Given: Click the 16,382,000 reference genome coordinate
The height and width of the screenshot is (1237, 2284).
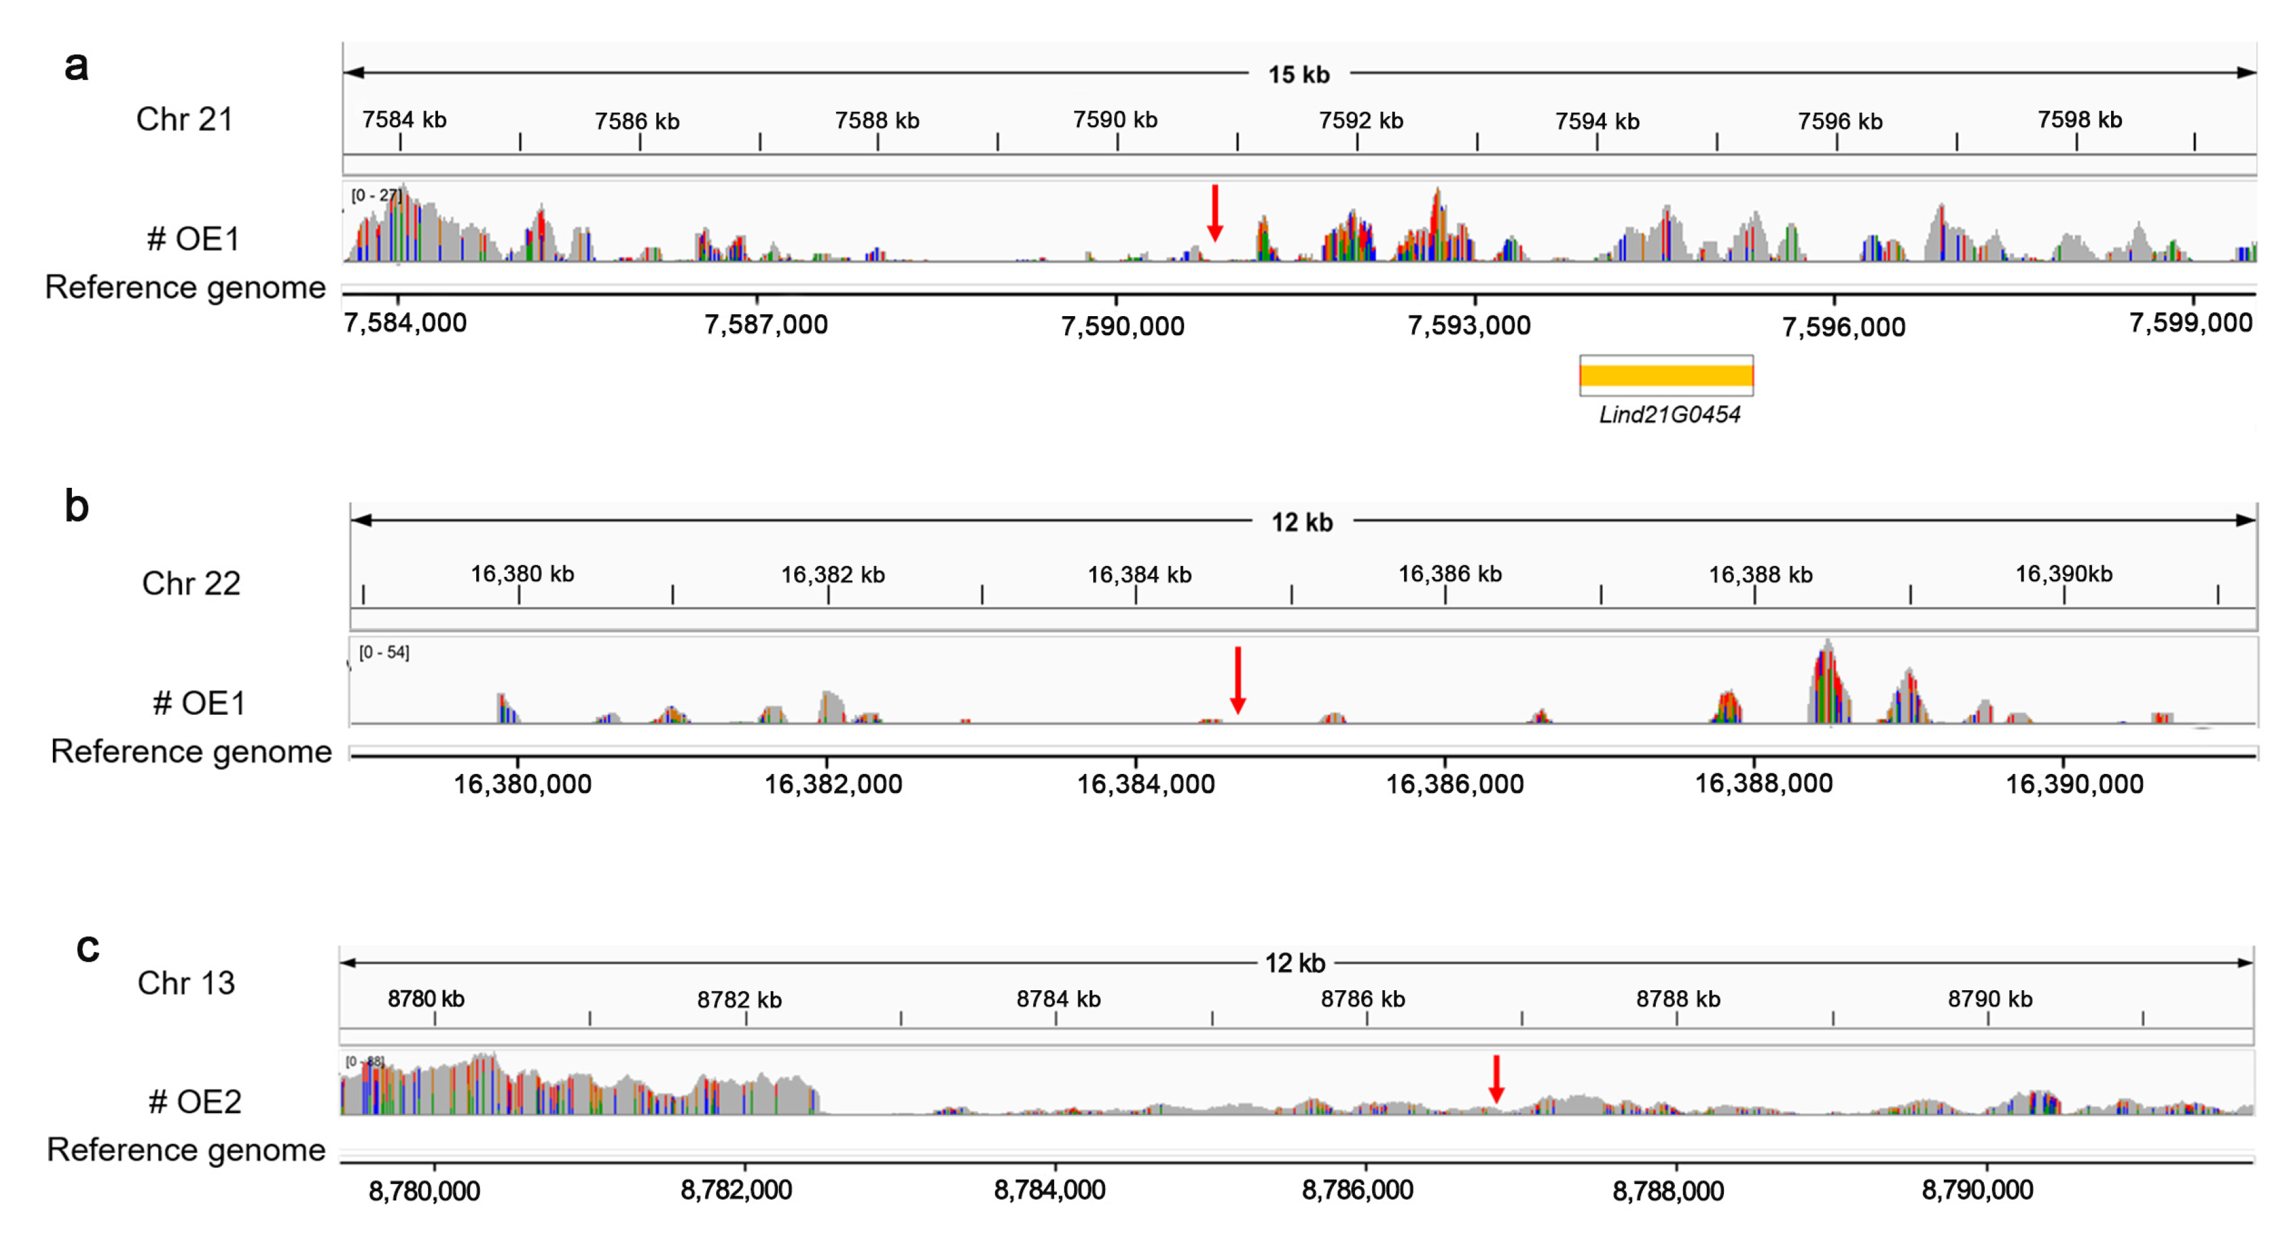Looking at the screenshot, I should (x=834, y=784).
